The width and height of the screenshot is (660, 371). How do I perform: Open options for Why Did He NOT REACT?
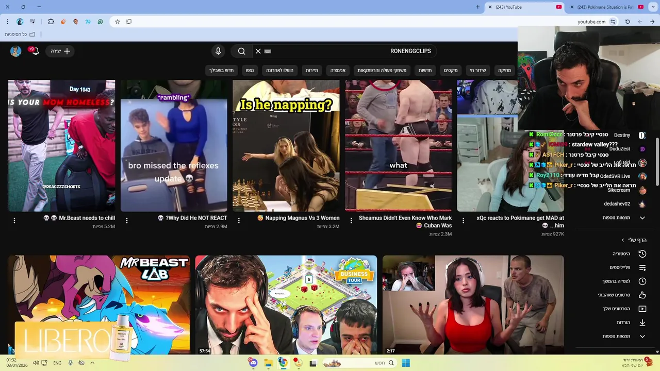[x=127, y=221]
